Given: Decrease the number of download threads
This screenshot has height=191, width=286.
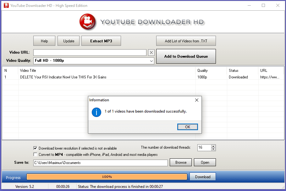Looking at the screenshot, I should point(213,149).
